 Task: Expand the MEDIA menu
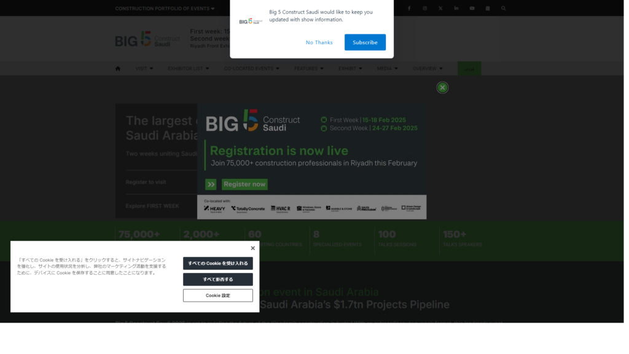[x=387, y=69]
